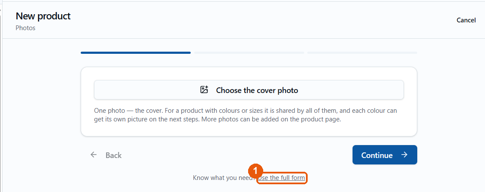Click the right arrow icon on Continue
The width and height of the screenshot is (485, 192).
[x=404, y=155]
